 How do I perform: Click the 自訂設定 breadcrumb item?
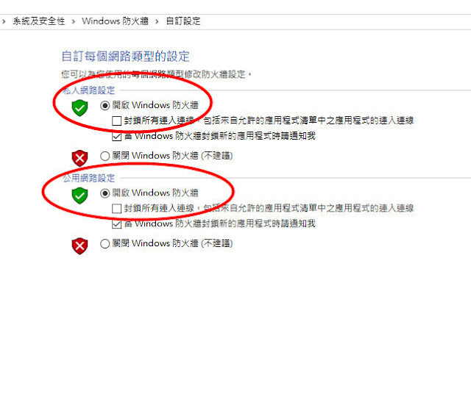(x=183, y=21)
